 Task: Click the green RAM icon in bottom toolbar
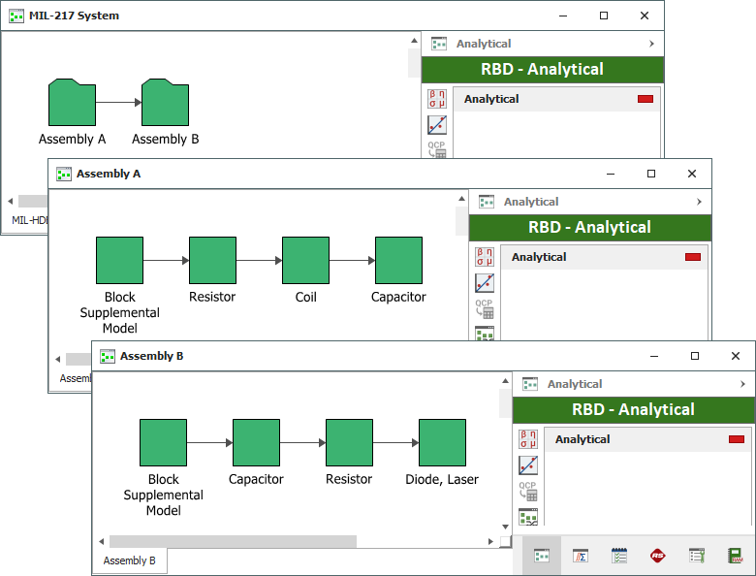736,556
